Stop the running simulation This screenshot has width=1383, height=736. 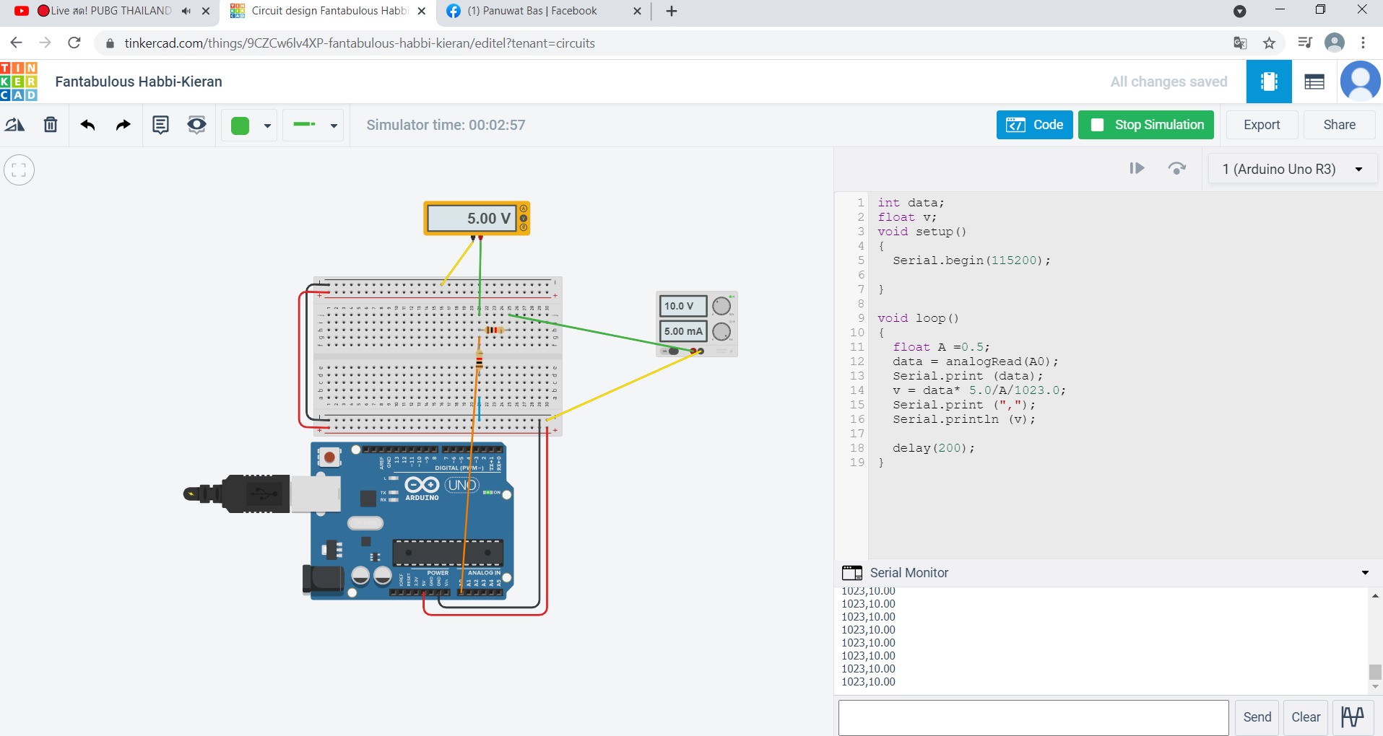pos(1146,125)
